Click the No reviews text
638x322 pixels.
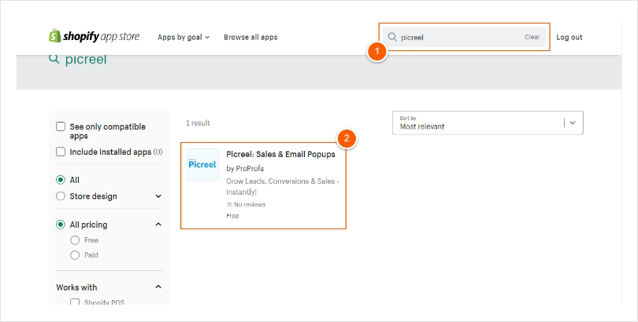[250, 204]
